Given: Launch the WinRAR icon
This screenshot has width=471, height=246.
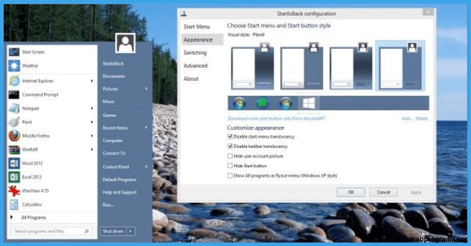Looking at the screenshot, I should pos(14,149).
